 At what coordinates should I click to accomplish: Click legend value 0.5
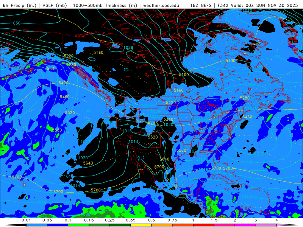point(151,220)
